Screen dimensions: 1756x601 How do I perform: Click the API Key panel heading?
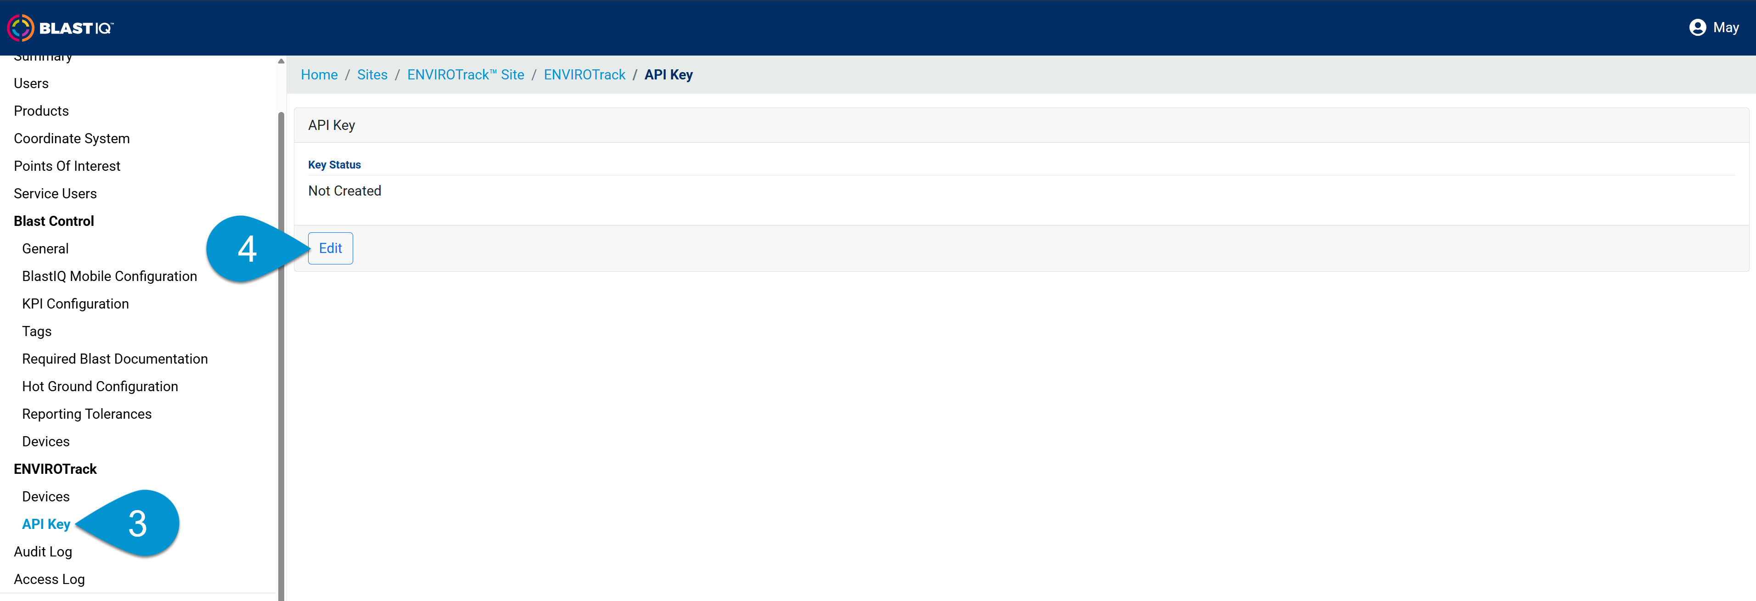point(331,125)
